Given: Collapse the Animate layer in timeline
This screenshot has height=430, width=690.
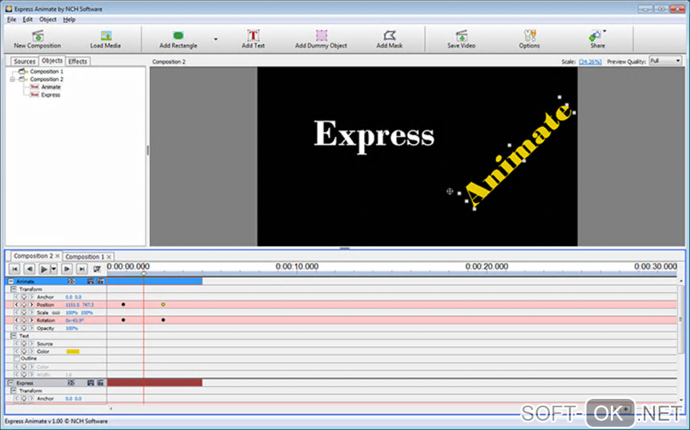Looking at the screenshot, I should pyautogui.click(x=11, y=281).
